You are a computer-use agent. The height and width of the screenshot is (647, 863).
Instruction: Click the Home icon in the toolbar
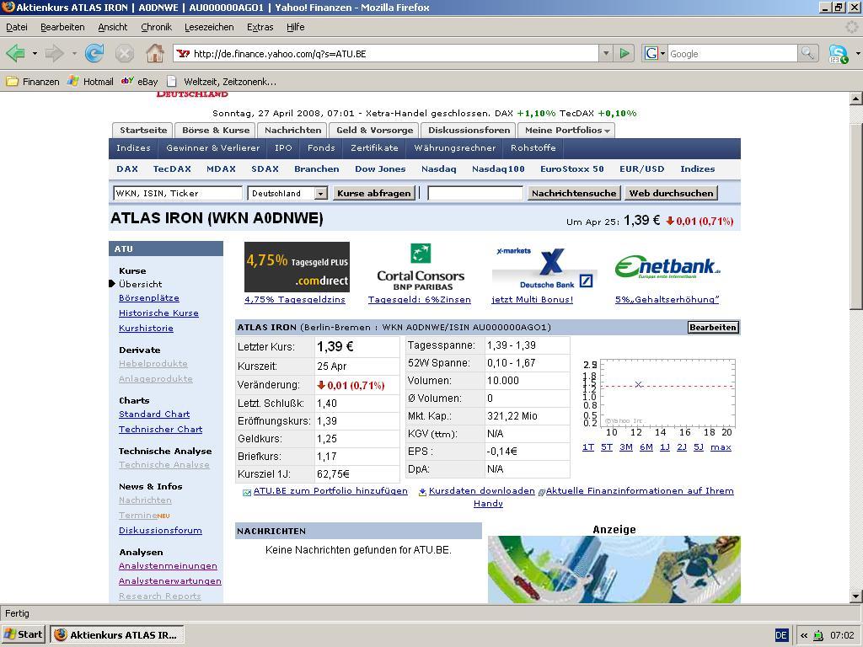[x=154, y=54]
